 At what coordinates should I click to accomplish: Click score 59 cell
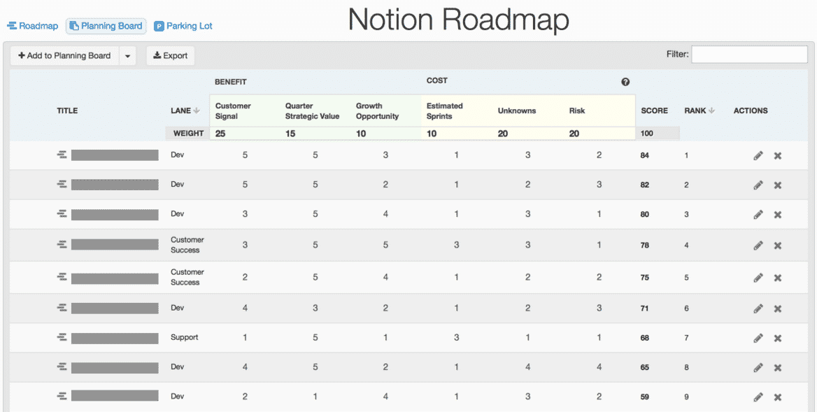(x=644, y=397)
